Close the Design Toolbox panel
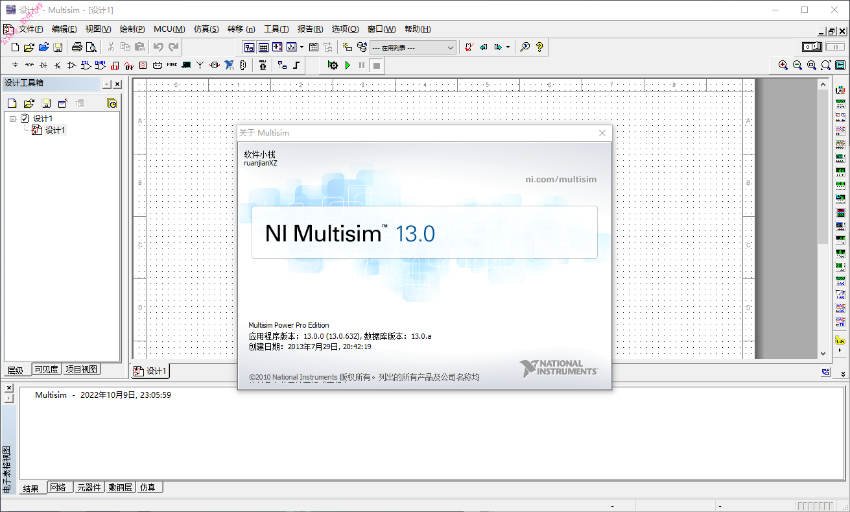850x512 pixels. click(x=117, y=84)
